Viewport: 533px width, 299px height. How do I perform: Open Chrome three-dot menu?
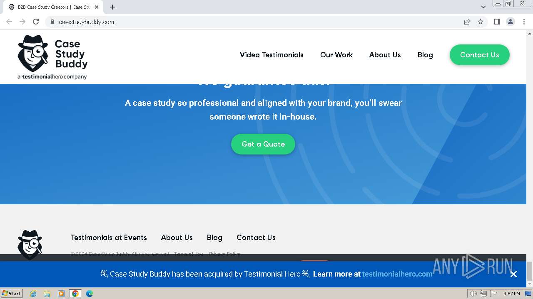click(x=524, y=22)
